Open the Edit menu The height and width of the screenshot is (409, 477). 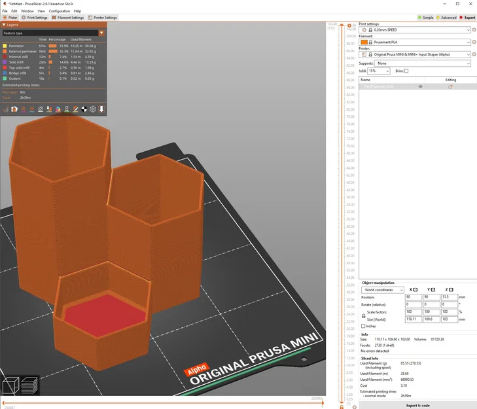(x=14, y=11)
